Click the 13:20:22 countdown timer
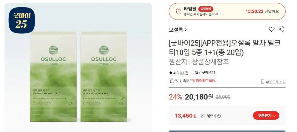 tap(254, 11)
